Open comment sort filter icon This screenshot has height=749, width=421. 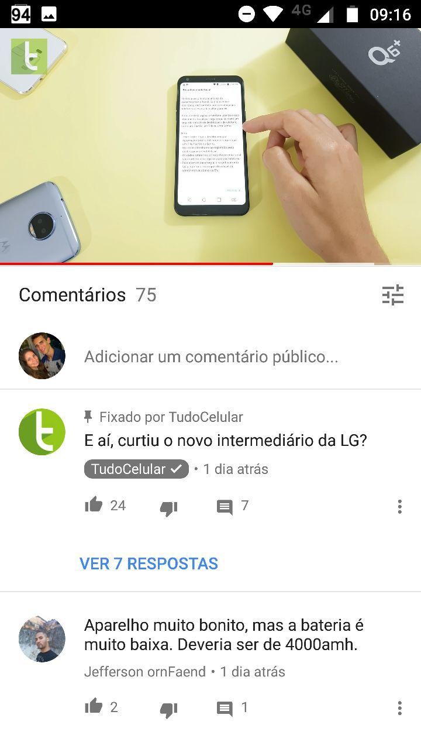[x=393, y=295]
